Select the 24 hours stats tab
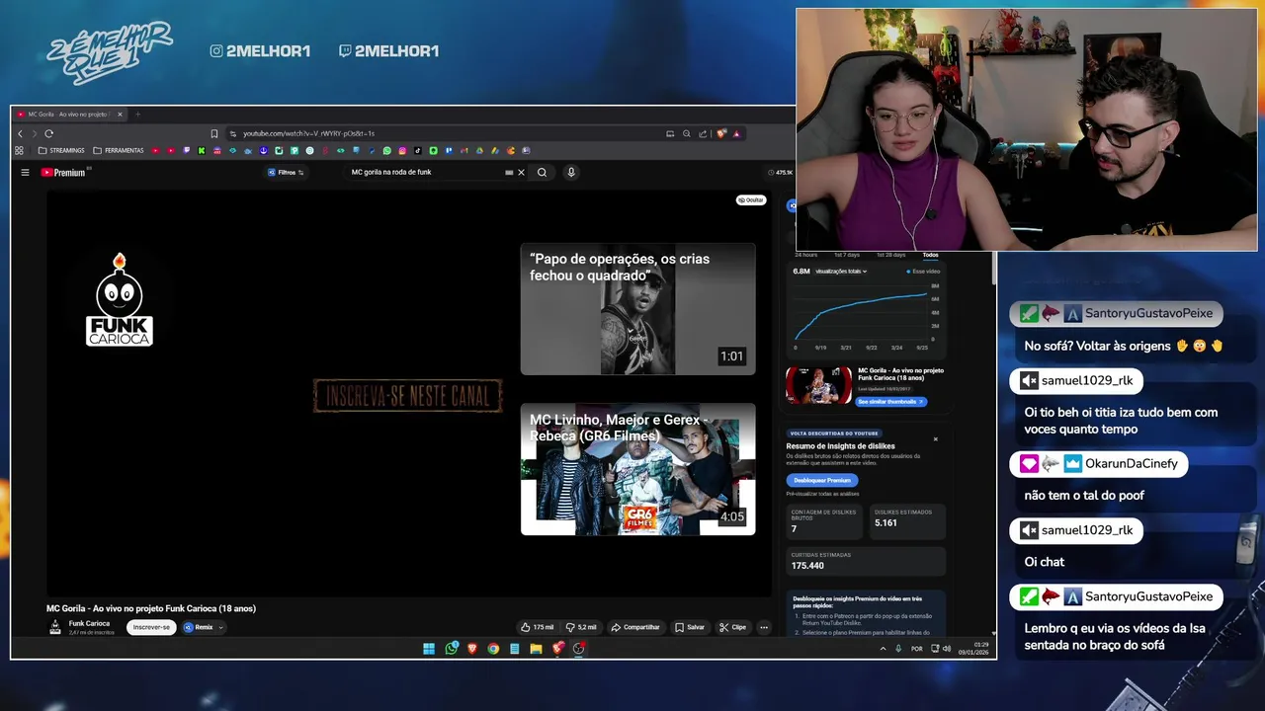Screen dimensions: 1265x711 coord(806,255)
